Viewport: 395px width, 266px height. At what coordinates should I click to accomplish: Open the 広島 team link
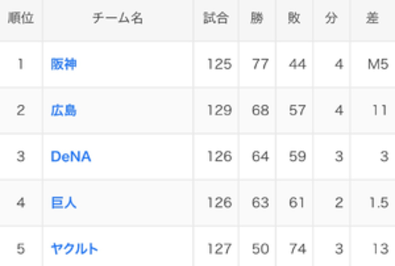pos(64,110)
